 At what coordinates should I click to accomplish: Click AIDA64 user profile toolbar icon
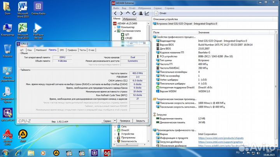(x=140, y=13)
